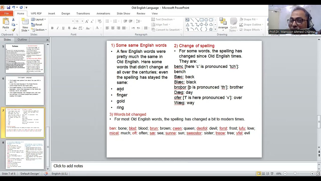The width and height of the screenshot is (321, 181).
Task: Click the Save icon in quick access toolbar
Action: [8, 8]
